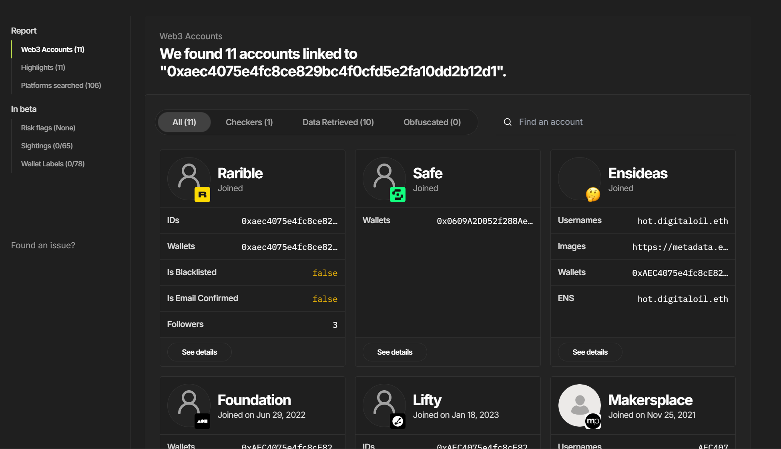This screenshot has height=449, width=781.
Task: Open Sightings (0/65) in sidebar
Action: pyautogui.click(x=47, y=146)
